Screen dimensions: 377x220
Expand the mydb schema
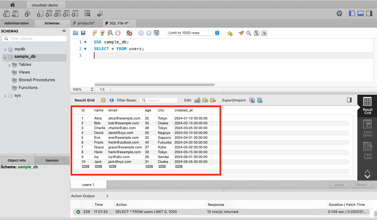click(x=5, y=49)
